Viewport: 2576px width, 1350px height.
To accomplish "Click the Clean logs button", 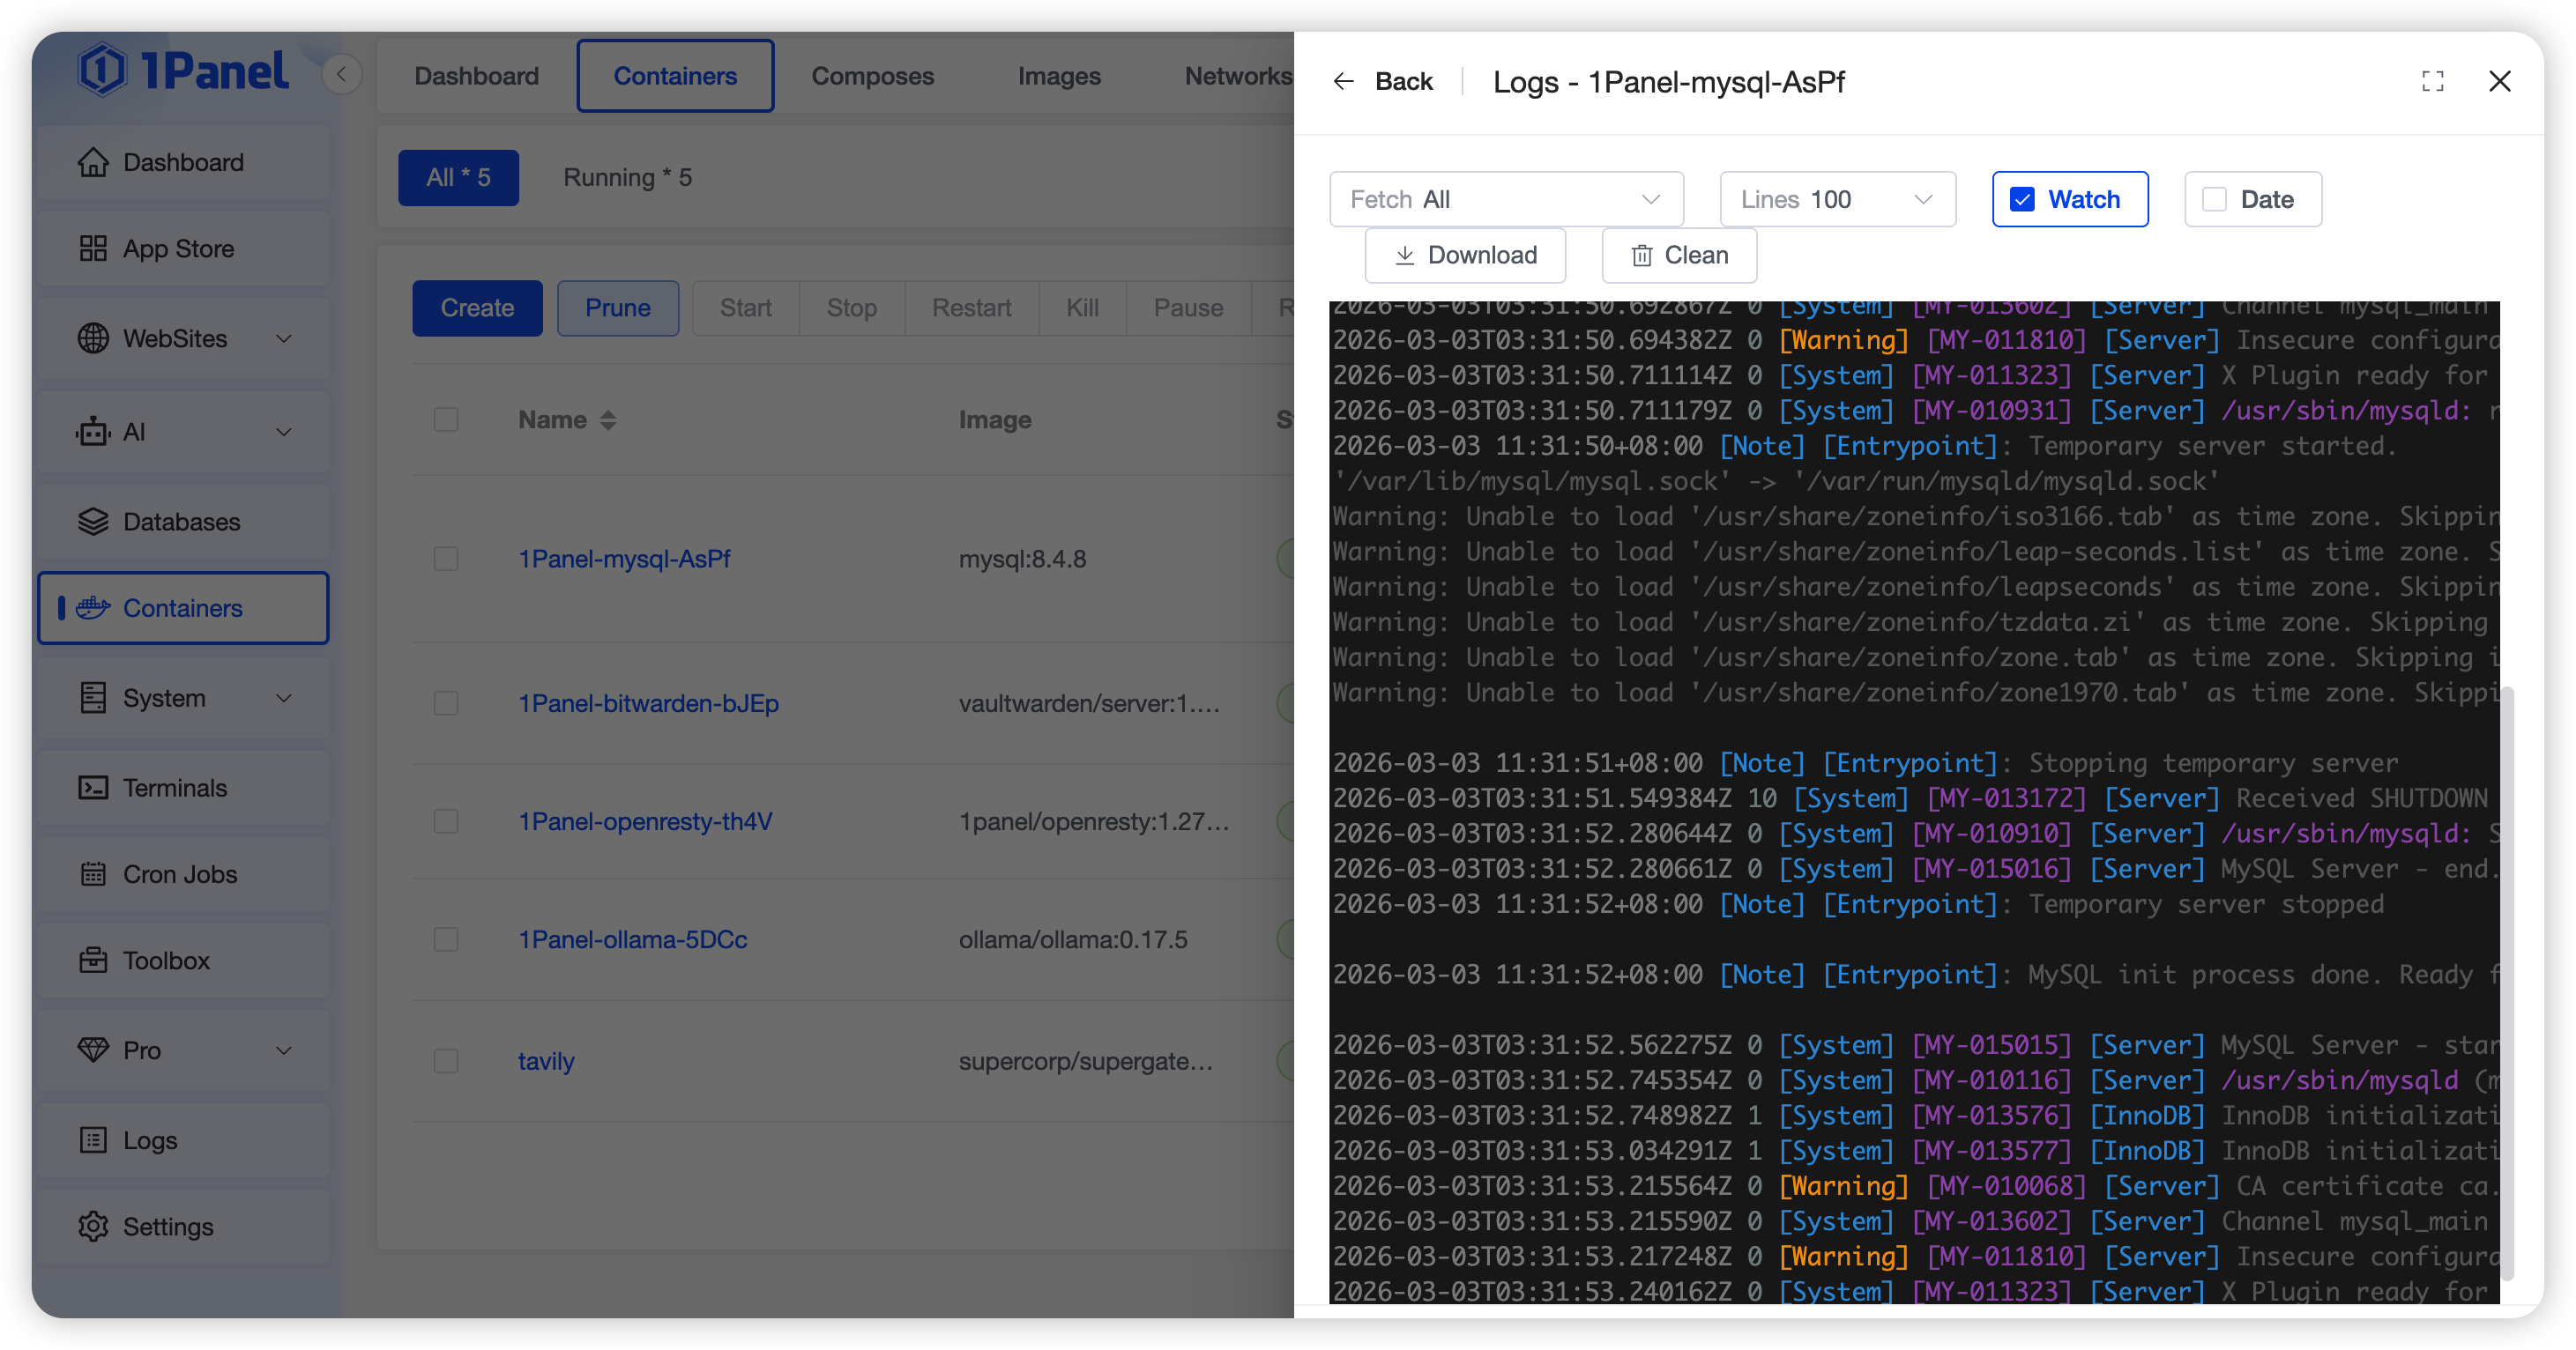I will click(1679, 255).
